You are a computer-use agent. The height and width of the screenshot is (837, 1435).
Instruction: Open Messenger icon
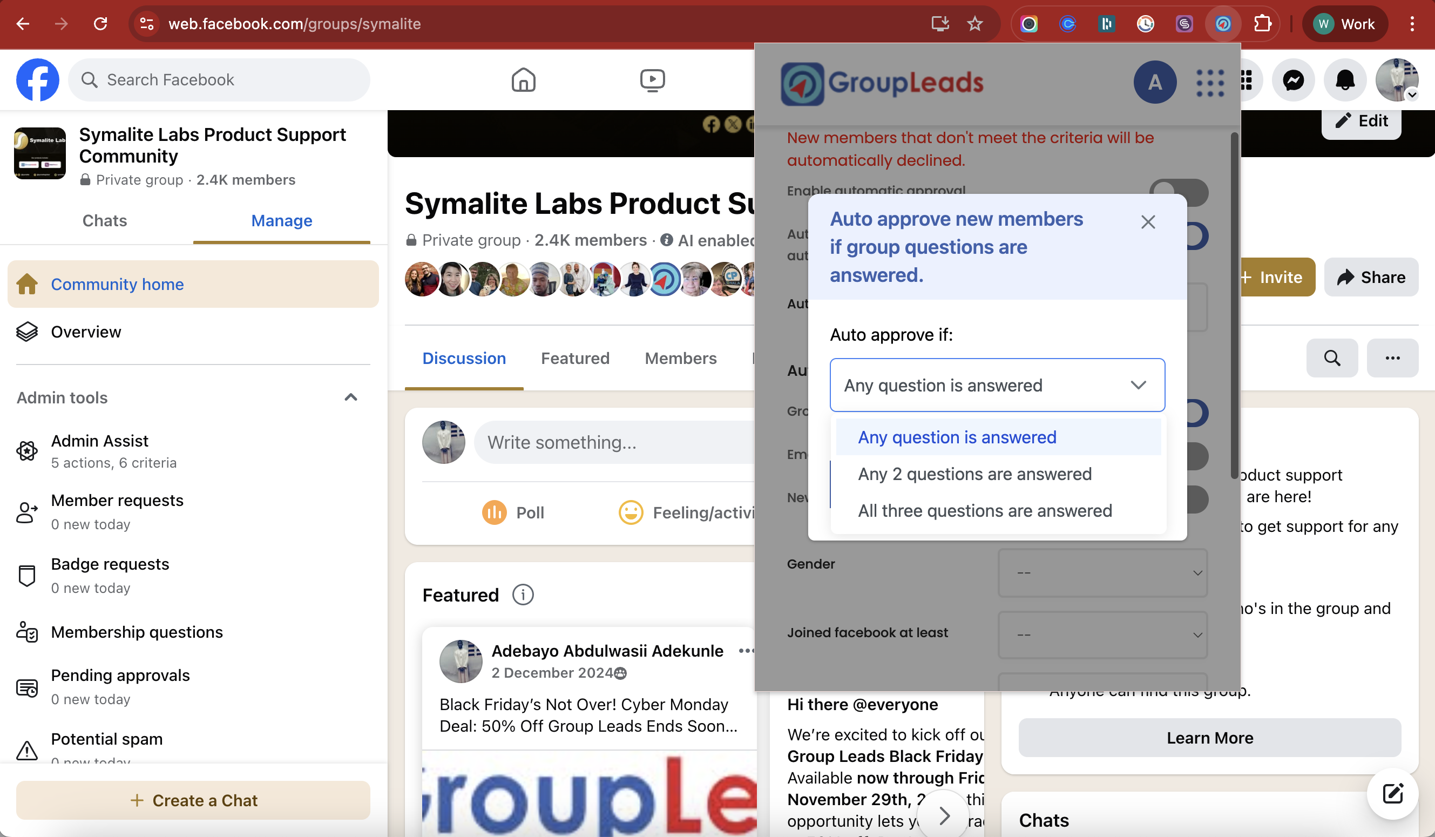click(x=1293, y=80)
